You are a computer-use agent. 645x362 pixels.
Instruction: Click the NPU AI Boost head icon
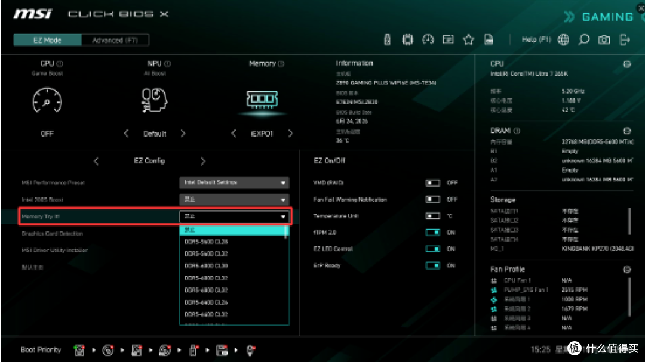click(154, 100)
